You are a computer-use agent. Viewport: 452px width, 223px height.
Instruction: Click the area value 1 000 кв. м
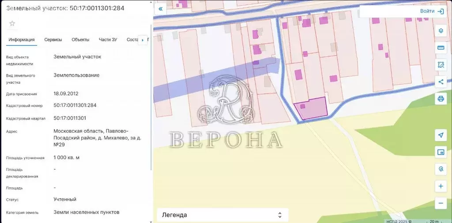[x=66, y=157]
